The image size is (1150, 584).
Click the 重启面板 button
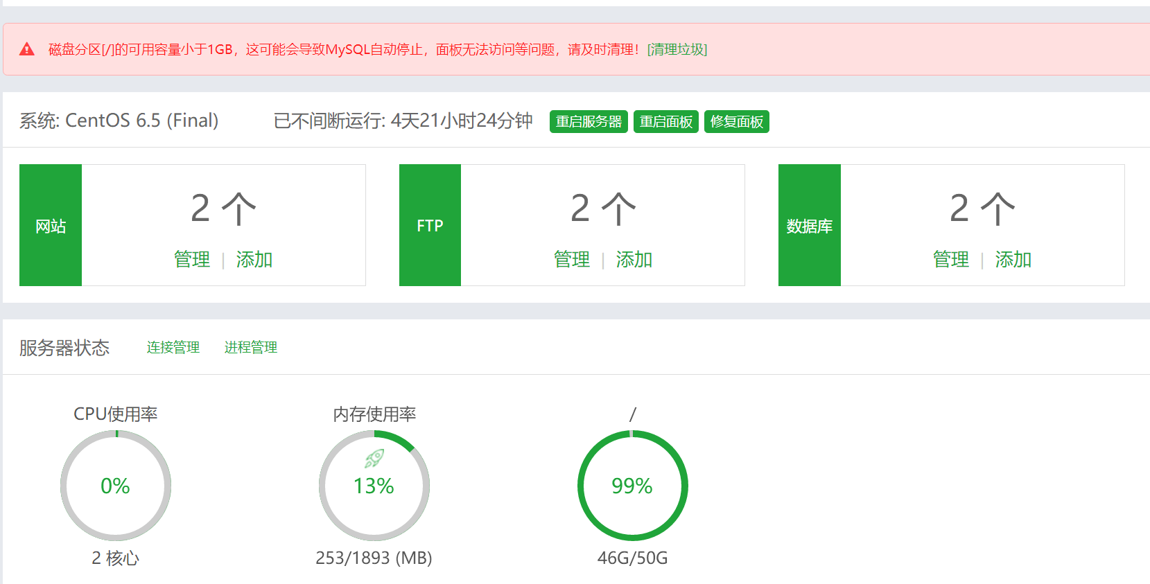click(666, 121)
